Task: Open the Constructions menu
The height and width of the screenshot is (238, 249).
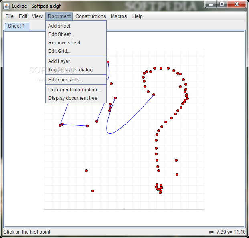Action: pos(91,16)
